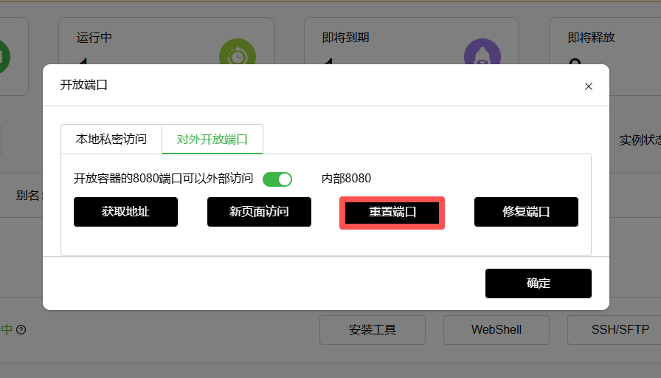Switch to the 本地私密访问 tab
661x378 pixels.
point(111,140)
